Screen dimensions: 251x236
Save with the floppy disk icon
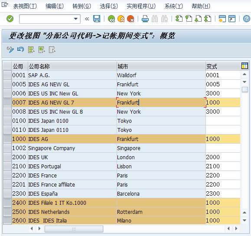97,19
